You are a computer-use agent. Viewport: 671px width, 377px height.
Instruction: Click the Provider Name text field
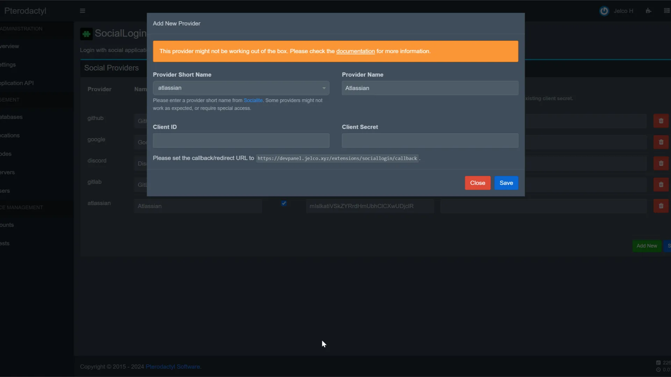(x=430, y=88)
